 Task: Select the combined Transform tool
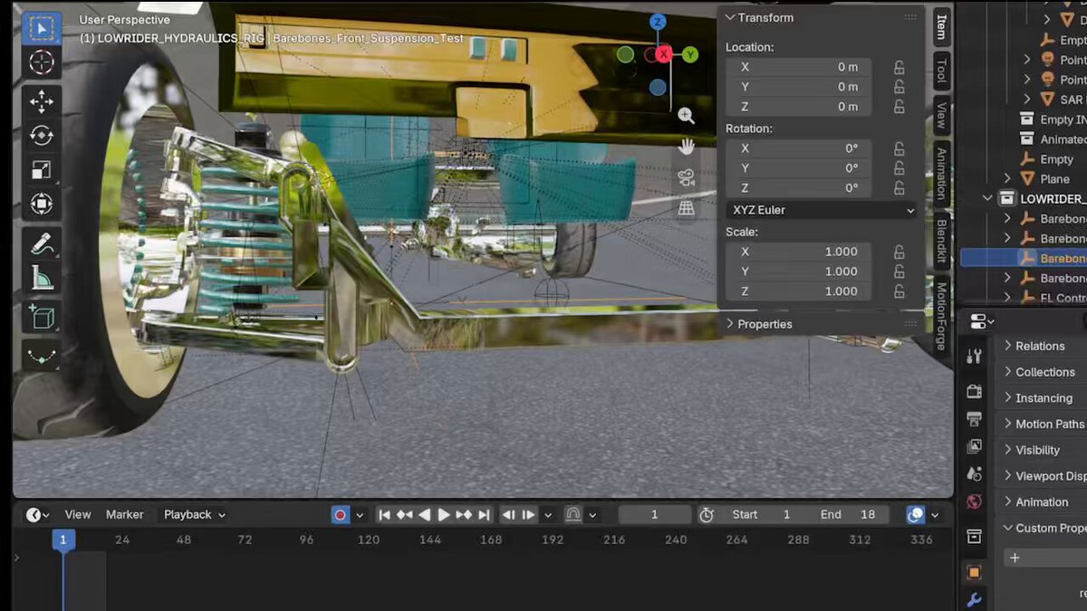pos(42,205)
